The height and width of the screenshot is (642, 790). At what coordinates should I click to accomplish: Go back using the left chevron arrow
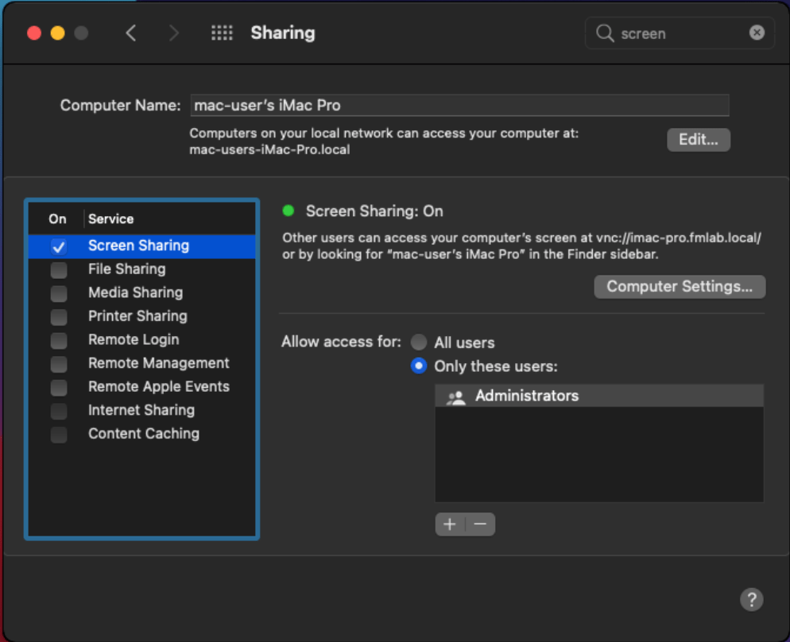[131, 33]
